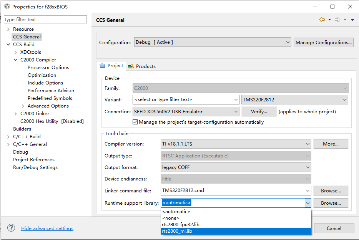
Task: Click the type filter text field
Action: tap(45, 20)
